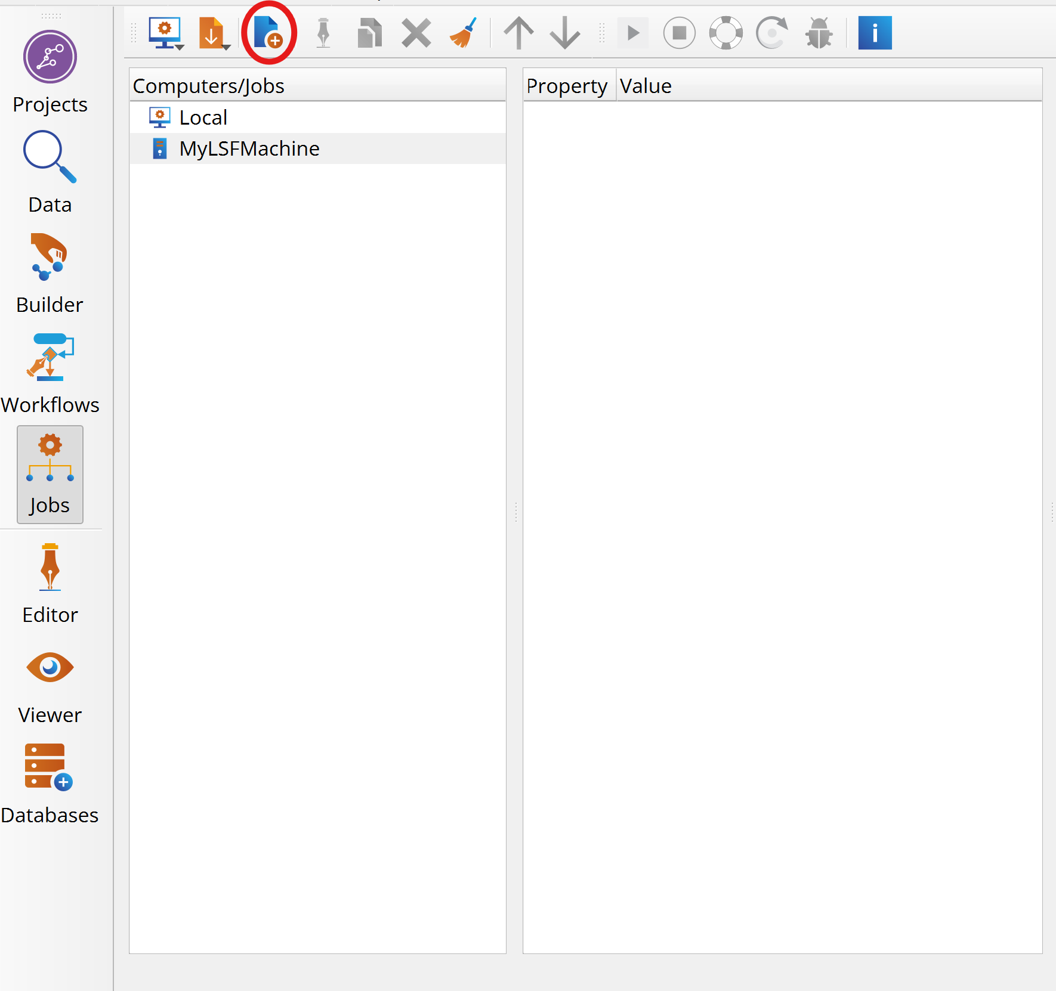Viewport: 1056px width, 991px height.
Task: Click the edit job pen icon
Action: tap(323, 33)
